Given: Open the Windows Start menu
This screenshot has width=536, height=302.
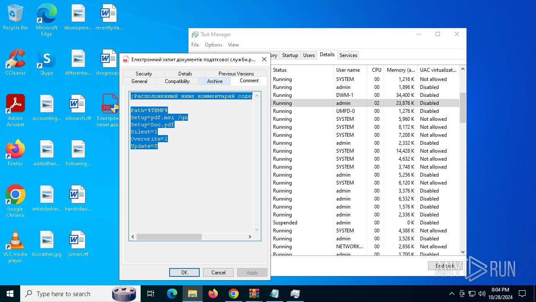Looking at the screenshot, I should 10,294.
